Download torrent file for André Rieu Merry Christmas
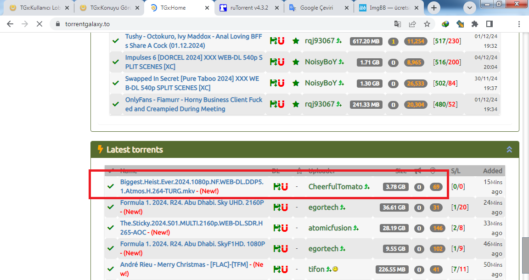 [277, 269]
